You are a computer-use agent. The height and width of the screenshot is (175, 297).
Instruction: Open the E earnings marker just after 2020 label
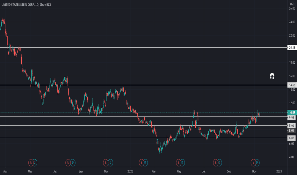point(141,163)
